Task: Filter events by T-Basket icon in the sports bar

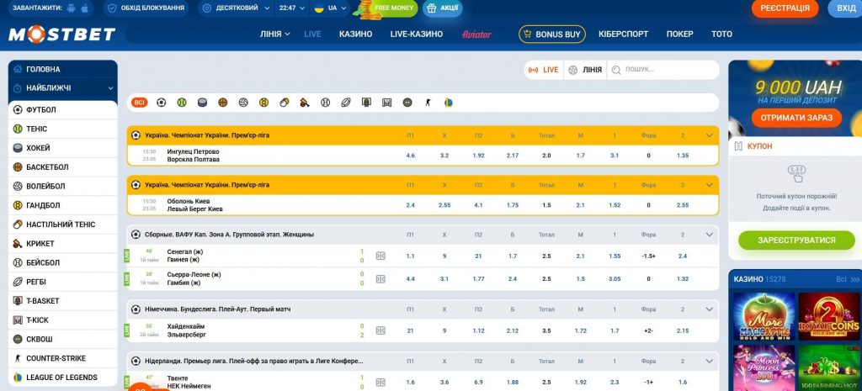Action: point(367,102)
